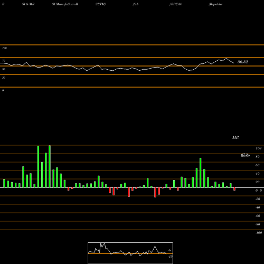264x264 pixels.
Task: Click the -15 value in mini chart
Action: (170, 257)
